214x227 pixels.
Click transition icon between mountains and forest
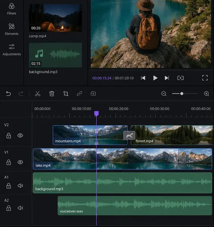point(129,135)
